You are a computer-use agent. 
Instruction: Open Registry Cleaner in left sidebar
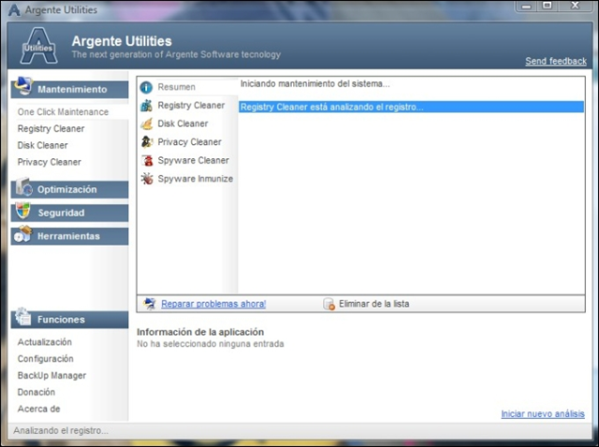(x=51, y=129)
